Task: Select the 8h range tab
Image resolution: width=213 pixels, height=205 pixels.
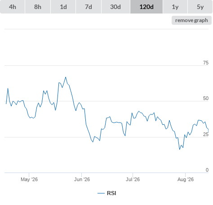Action: pyautogui.click(x=38, y=7)
